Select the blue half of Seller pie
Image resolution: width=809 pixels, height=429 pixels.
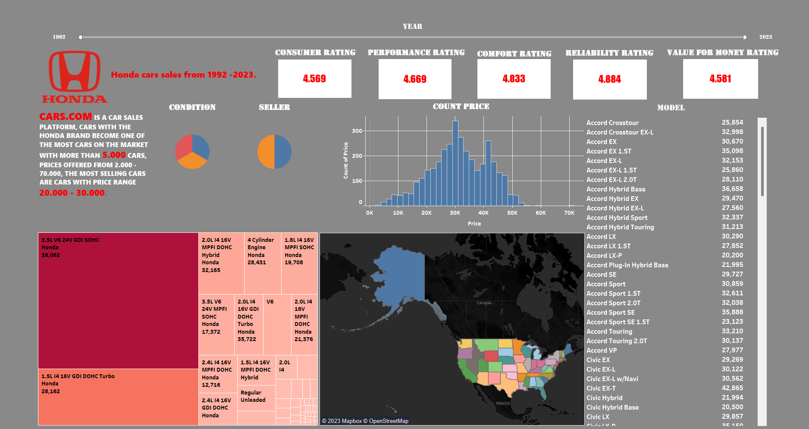click(x=283, y=152)
